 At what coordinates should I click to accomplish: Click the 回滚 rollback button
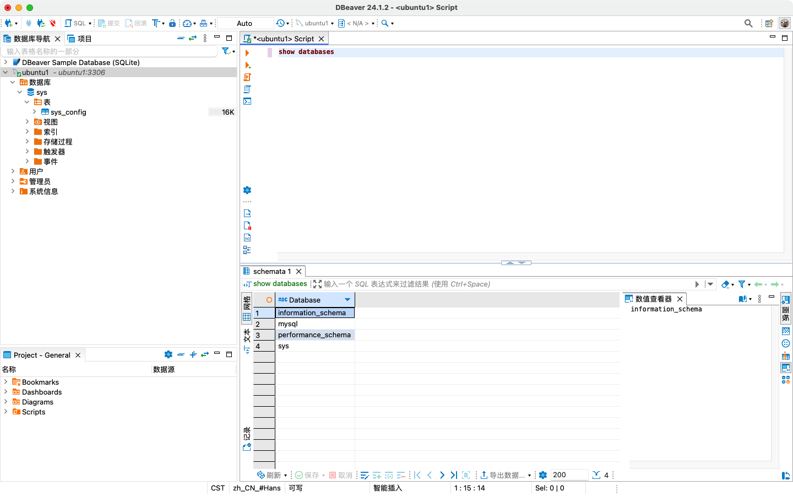pos(136,23)
